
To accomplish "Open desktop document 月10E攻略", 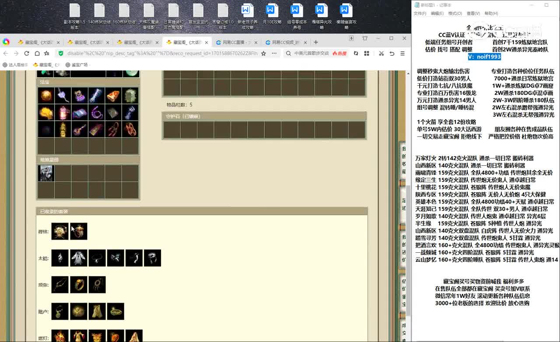I will click(272, 14).
